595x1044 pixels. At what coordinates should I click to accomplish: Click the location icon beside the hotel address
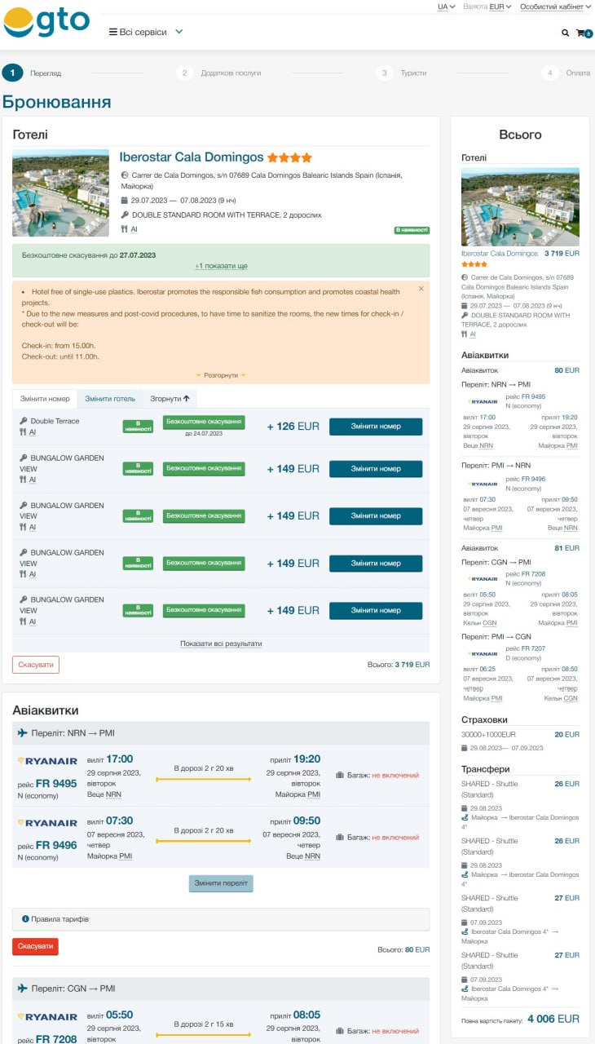click(x=125, y=175)
